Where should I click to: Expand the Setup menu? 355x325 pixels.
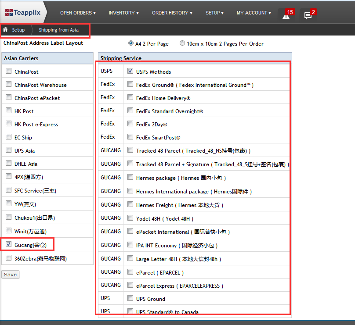tap(214, 13)
